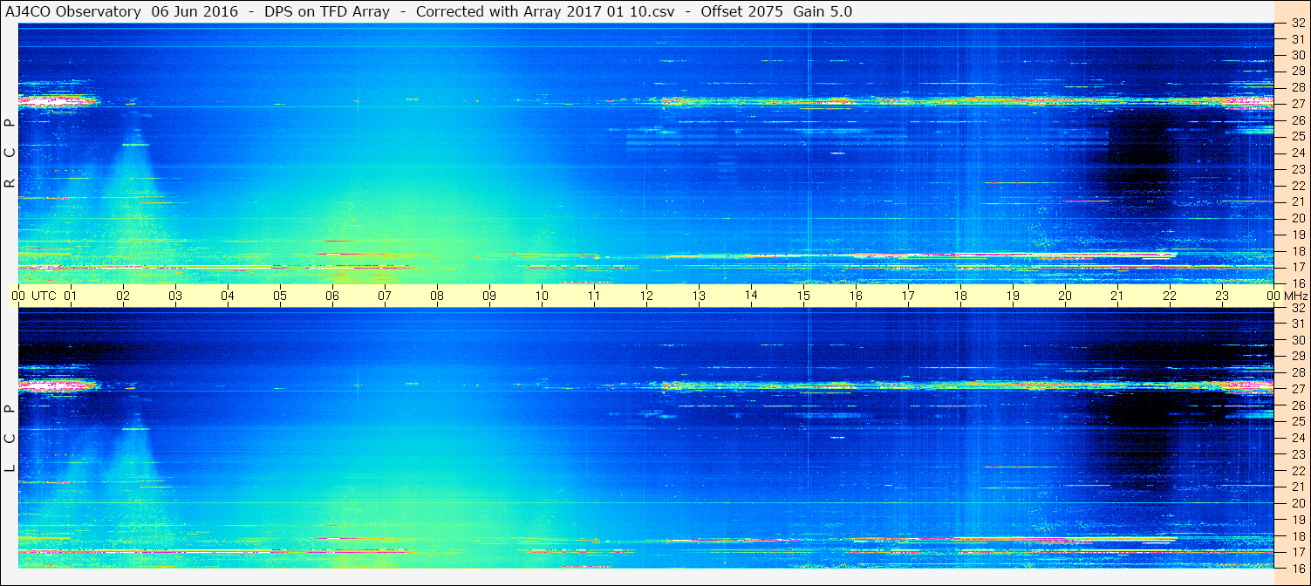Click the 13 hour mark on time axis
This screenshot has width=1311, height=586.
click(x=699, y=296)
